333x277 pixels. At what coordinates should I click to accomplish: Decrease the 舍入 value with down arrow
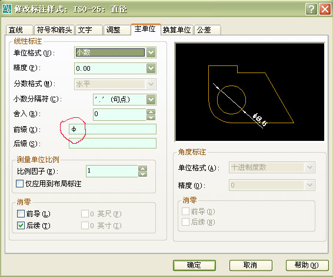(x=151, y=117)
